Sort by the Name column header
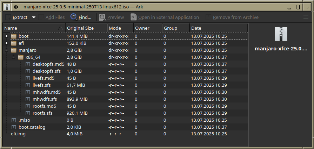314x149 pixels. click(x=34, y=28)
